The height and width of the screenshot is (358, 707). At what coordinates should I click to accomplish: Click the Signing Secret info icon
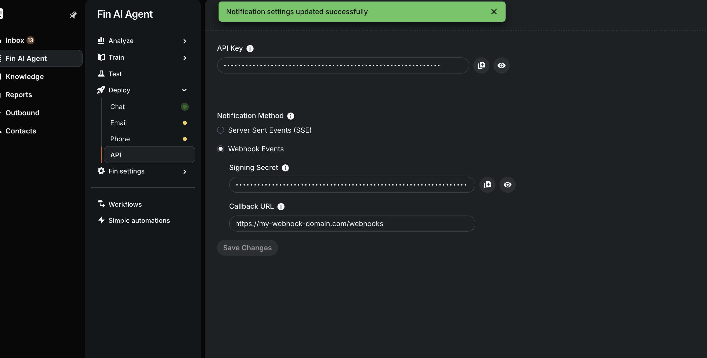click(x=285, y=168)
